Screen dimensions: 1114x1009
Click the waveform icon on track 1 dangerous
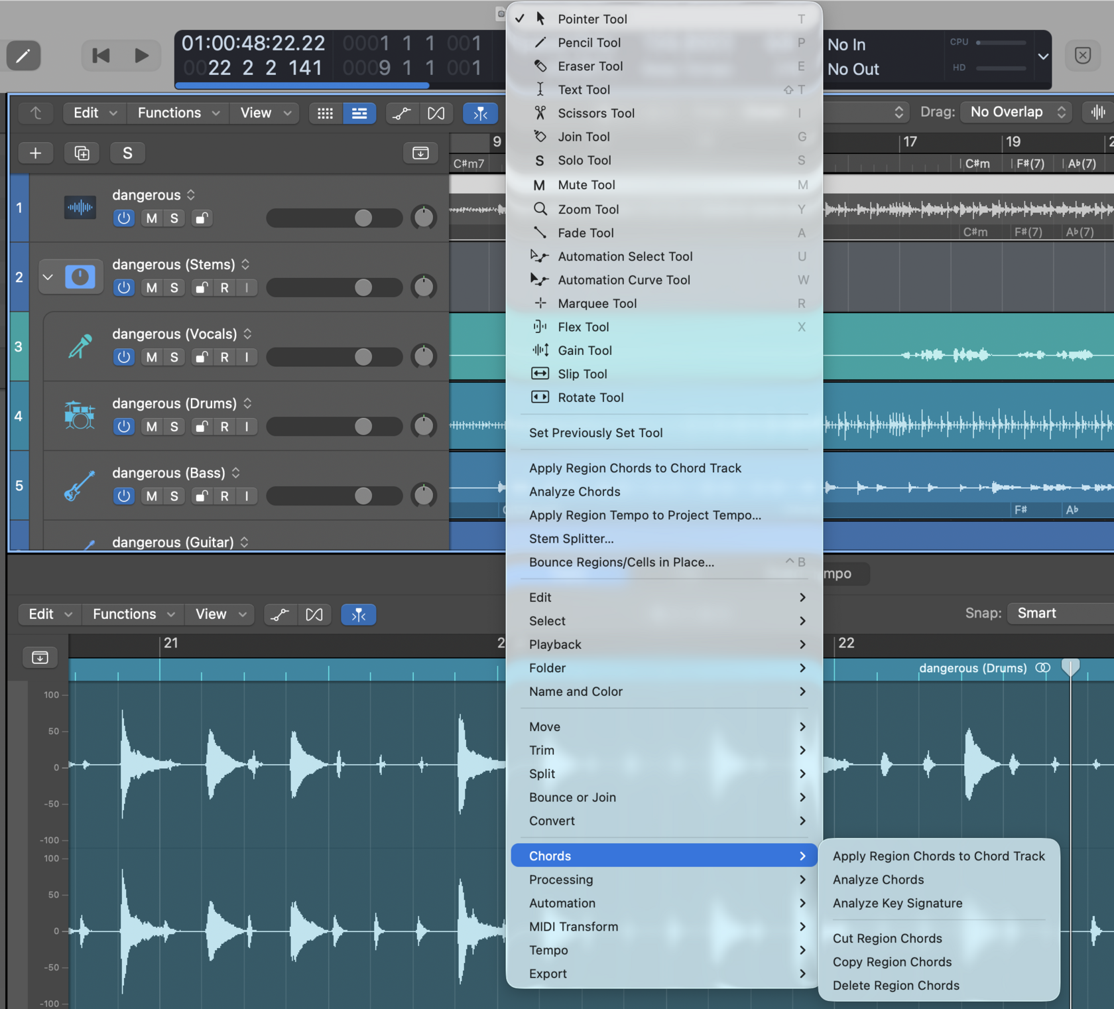coord(80,207)
